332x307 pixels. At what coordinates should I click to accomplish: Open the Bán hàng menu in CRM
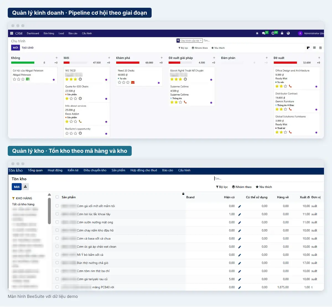(49, 33)
